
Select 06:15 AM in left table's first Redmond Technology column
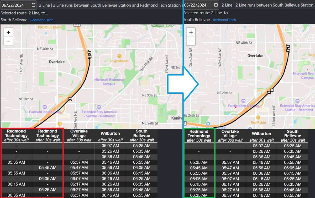click(x=16, y=184)
